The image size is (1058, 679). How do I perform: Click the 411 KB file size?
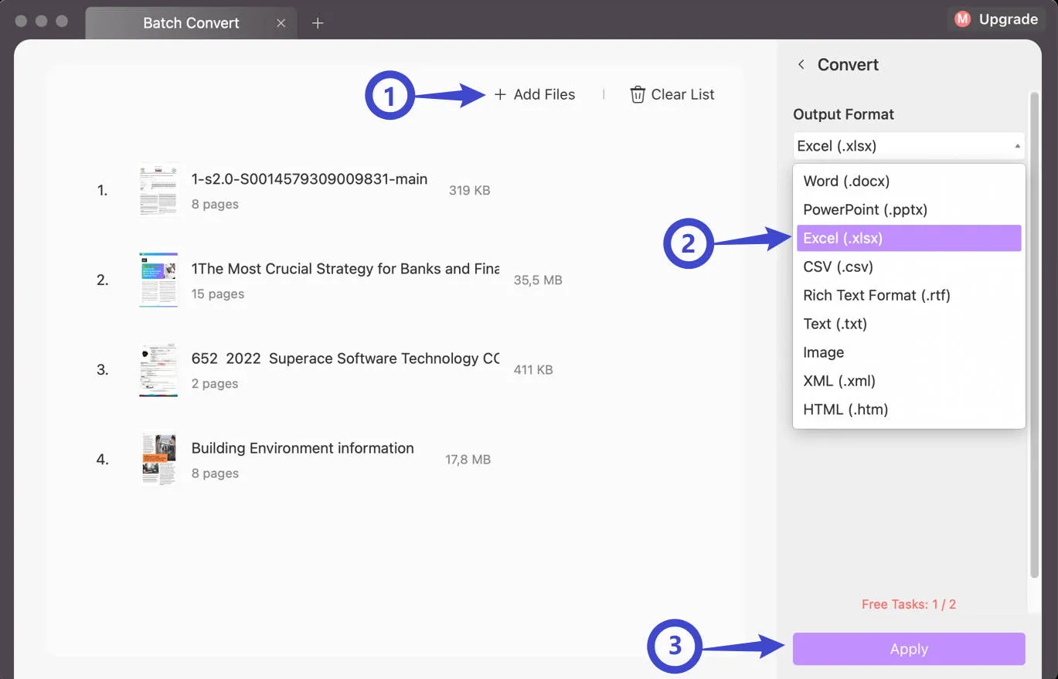click(533, 369)
